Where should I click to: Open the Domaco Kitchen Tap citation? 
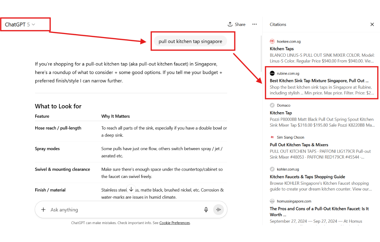tap(281, 113)
